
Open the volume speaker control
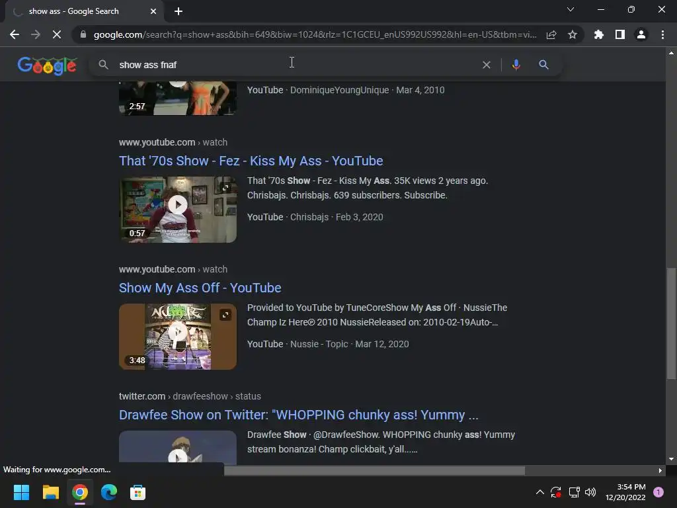point(590,492)
